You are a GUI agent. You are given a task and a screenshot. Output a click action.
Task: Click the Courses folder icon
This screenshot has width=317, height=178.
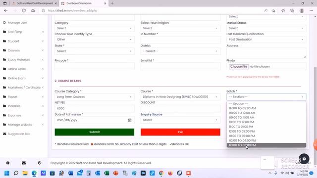4,50
